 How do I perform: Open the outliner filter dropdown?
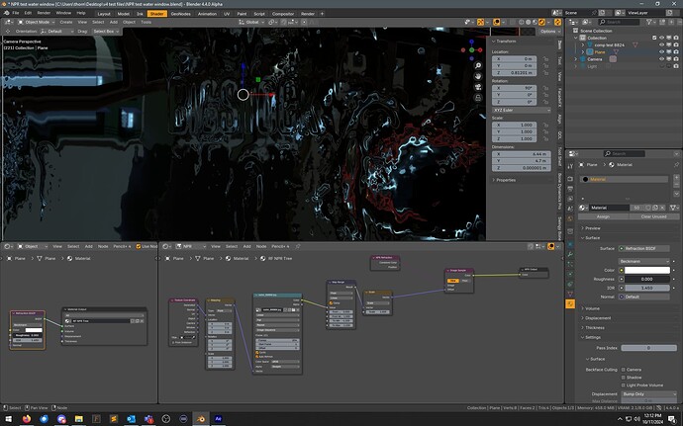point(650,22)
